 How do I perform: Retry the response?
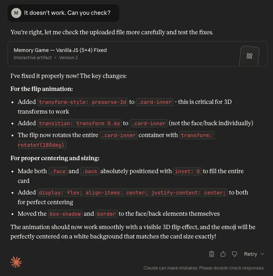[x=250, y=254]
